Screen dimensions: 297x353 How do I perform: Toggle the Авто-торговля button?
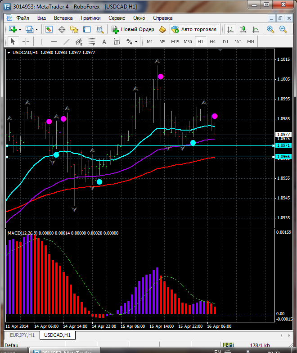[x=194, y=29]
